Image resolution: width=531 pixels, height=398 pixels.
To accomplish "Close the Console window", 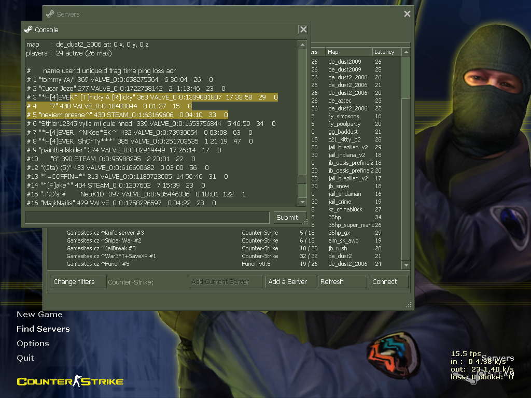I will (303, 30).
